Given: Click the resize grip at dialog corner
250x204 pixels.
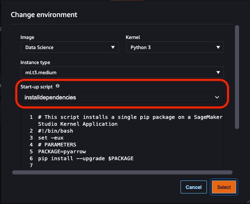Looking at the screenshot, I should (248, 202).
